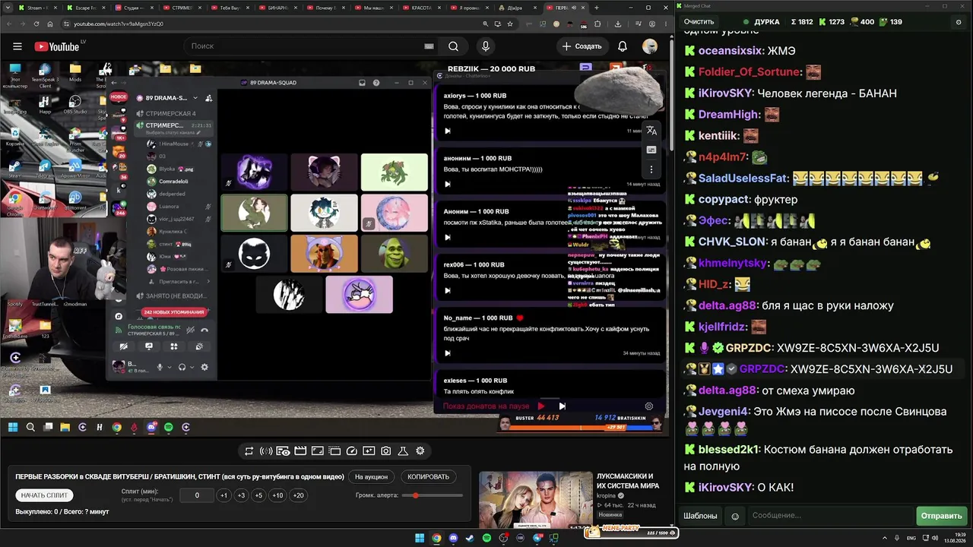Adjust the alert volume slider
This screenshot has width=973, height=547.
(x=433, y=495)
